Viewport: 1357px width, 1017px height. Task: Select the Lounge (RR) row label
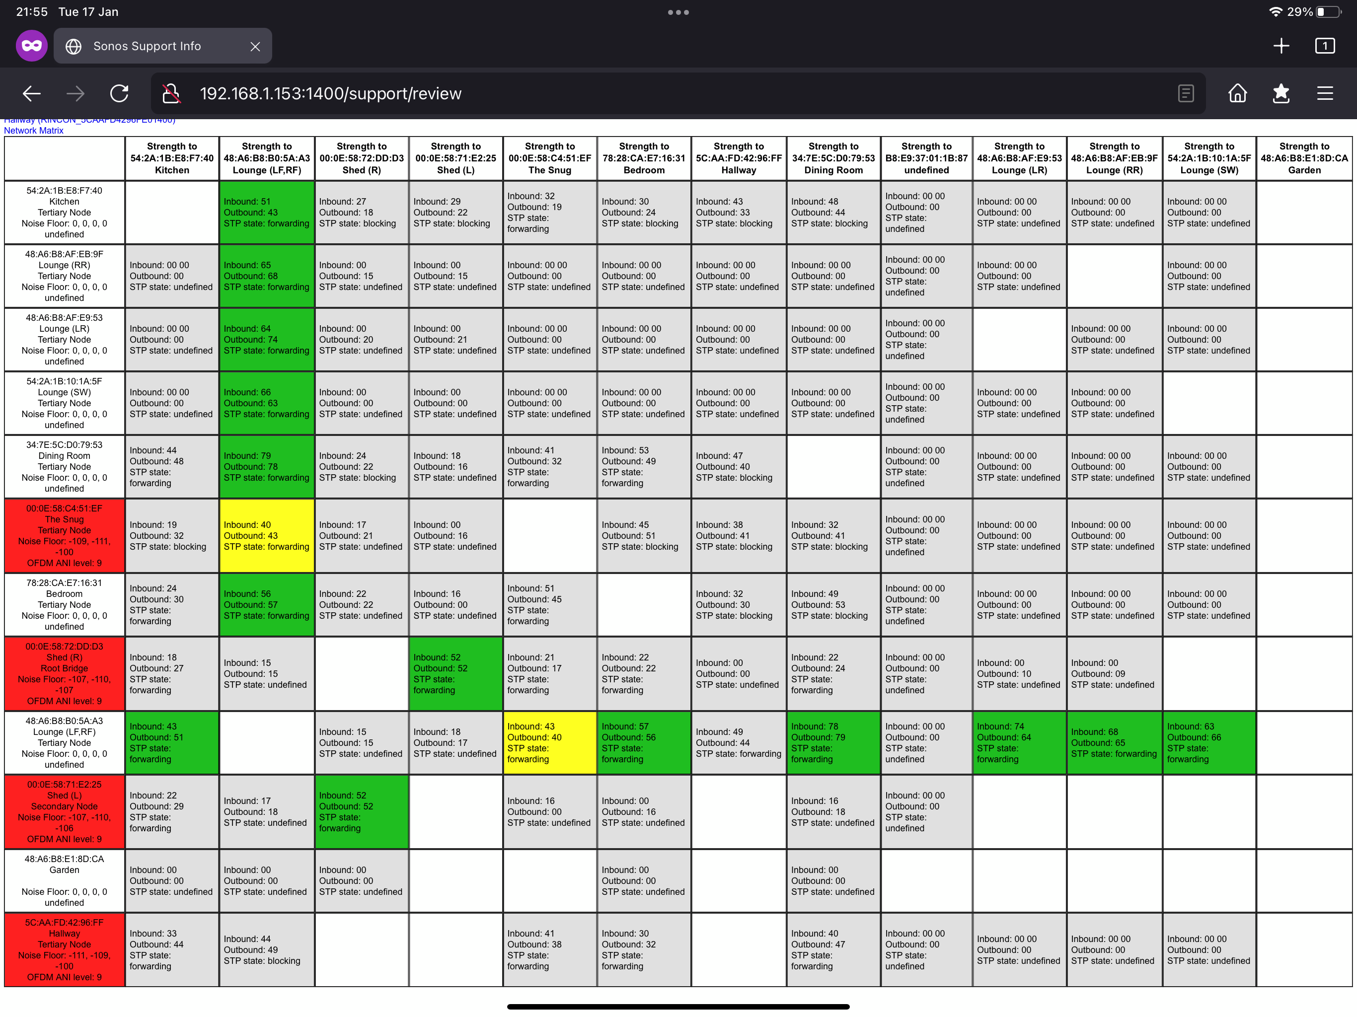tap(65, 276)
